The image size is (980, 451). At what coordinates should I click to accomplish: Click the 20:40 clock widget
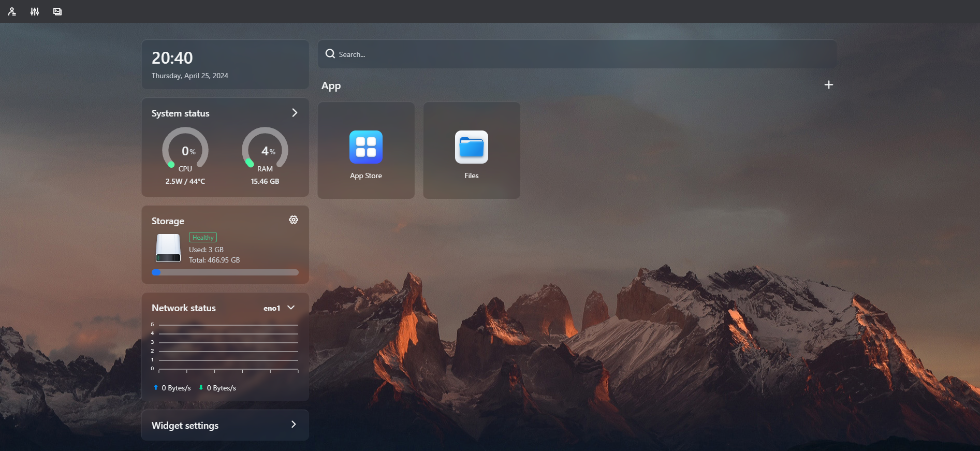(x=225, y=65)
